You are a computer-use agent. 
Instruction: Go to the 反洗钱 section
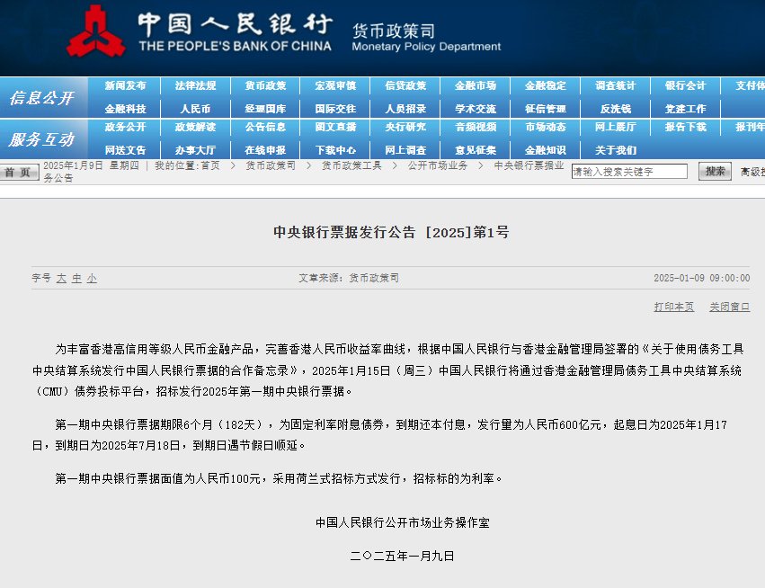tap(616, 109)
